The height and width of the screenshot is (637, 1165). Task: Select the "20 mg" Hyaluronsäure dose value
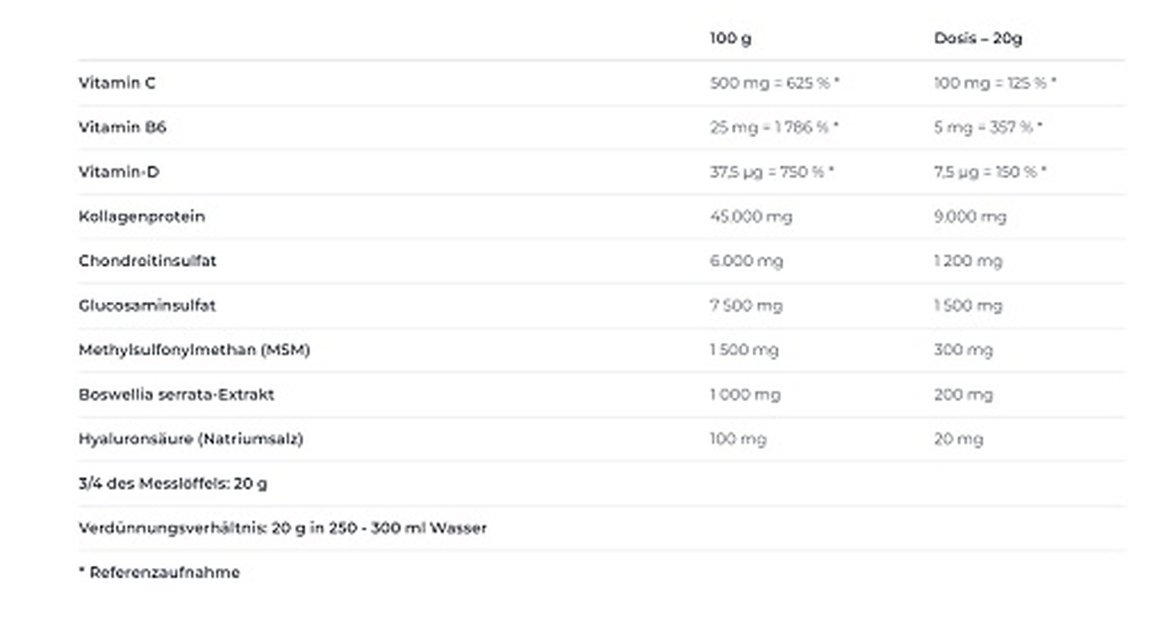coord(958,439)
